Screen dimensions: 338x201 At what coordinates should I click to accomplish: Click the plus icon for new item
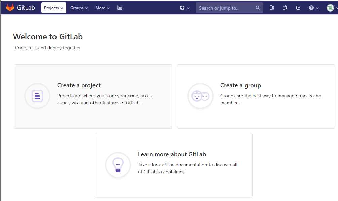click(x=182, y=8)
